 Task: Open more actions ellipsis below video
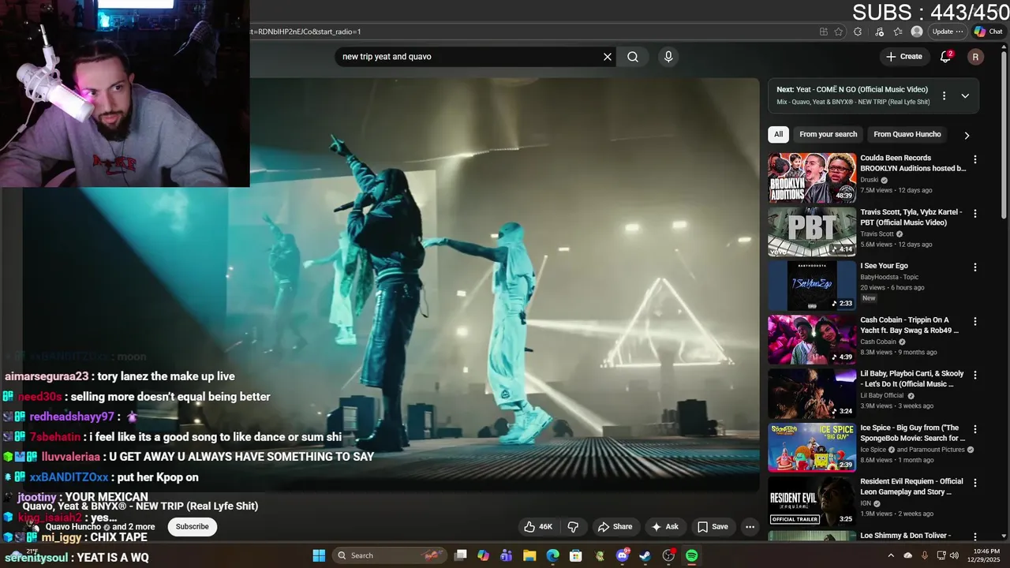click(750, 526)
